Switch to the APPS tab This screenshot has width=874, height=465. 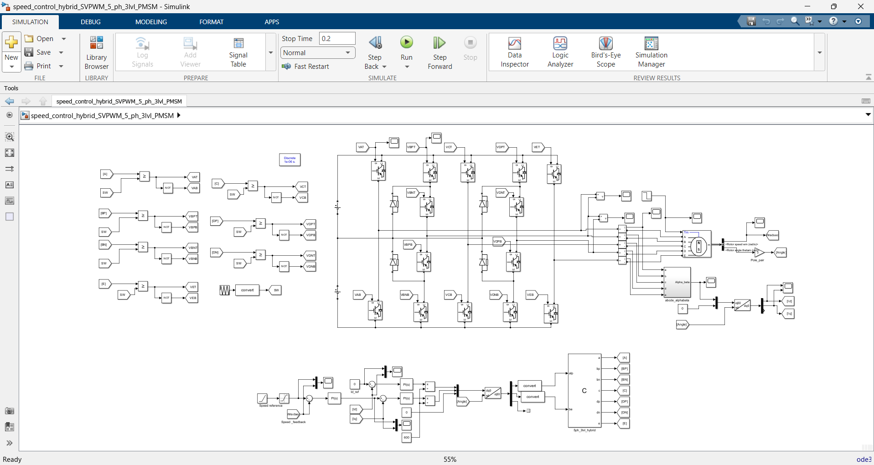pyautogui.click(x=272, y=22)
